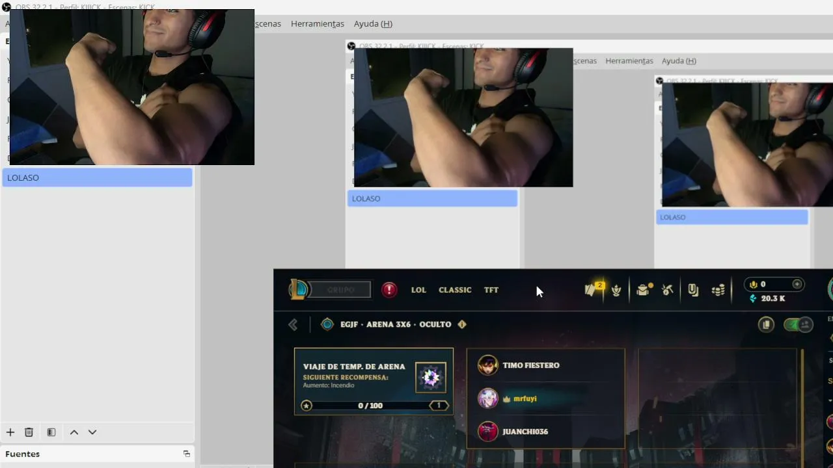Screen dimensions: 833x468
Task: Open the coin stack store icon
Action: coord(718,290)
